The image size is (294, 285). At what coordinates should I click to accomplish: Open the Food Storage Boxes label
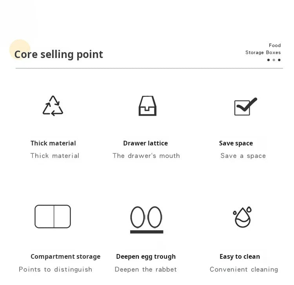point(263,49)
